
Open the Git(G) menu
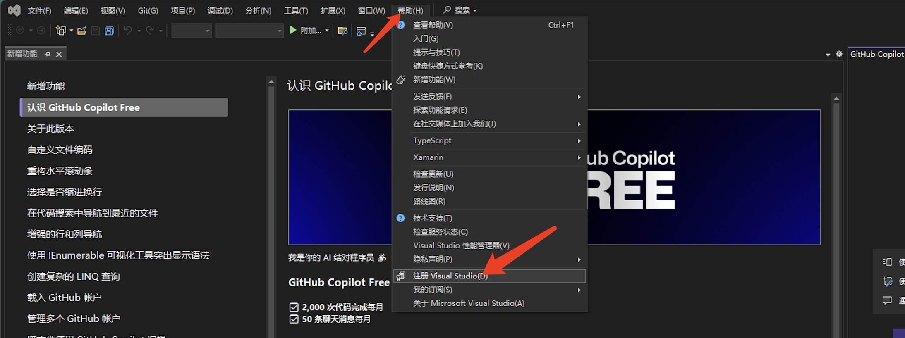(148, 10)
